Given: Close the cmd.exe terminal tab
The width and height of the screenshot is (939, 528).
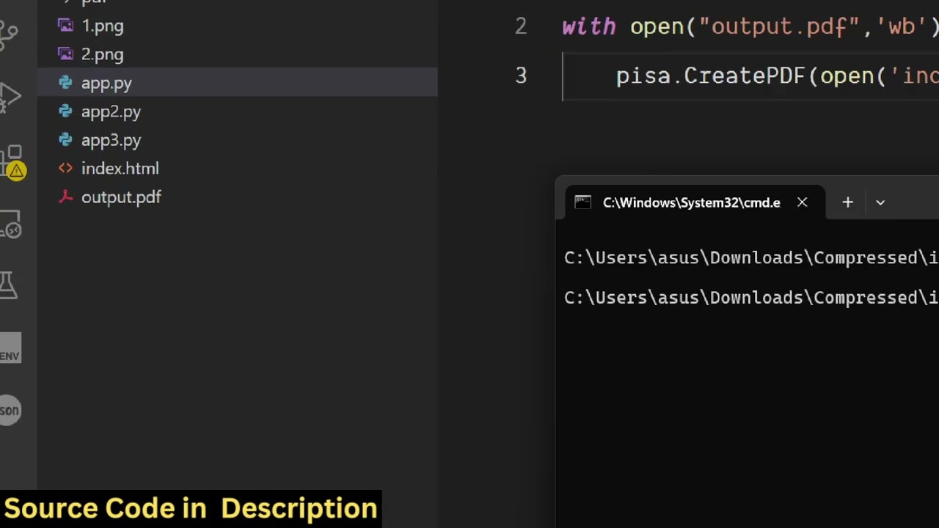Looking at the screenshot, I should pyautogui.click(x=802, y=202).
